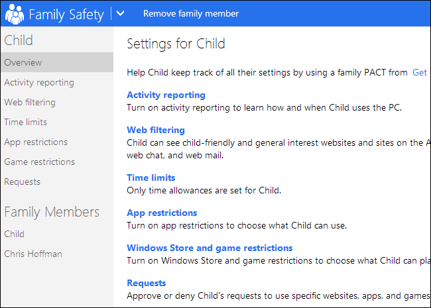This screenshot has height=308, width=431.
Task: Click the Requests heading link
Action: click(147, 283)
